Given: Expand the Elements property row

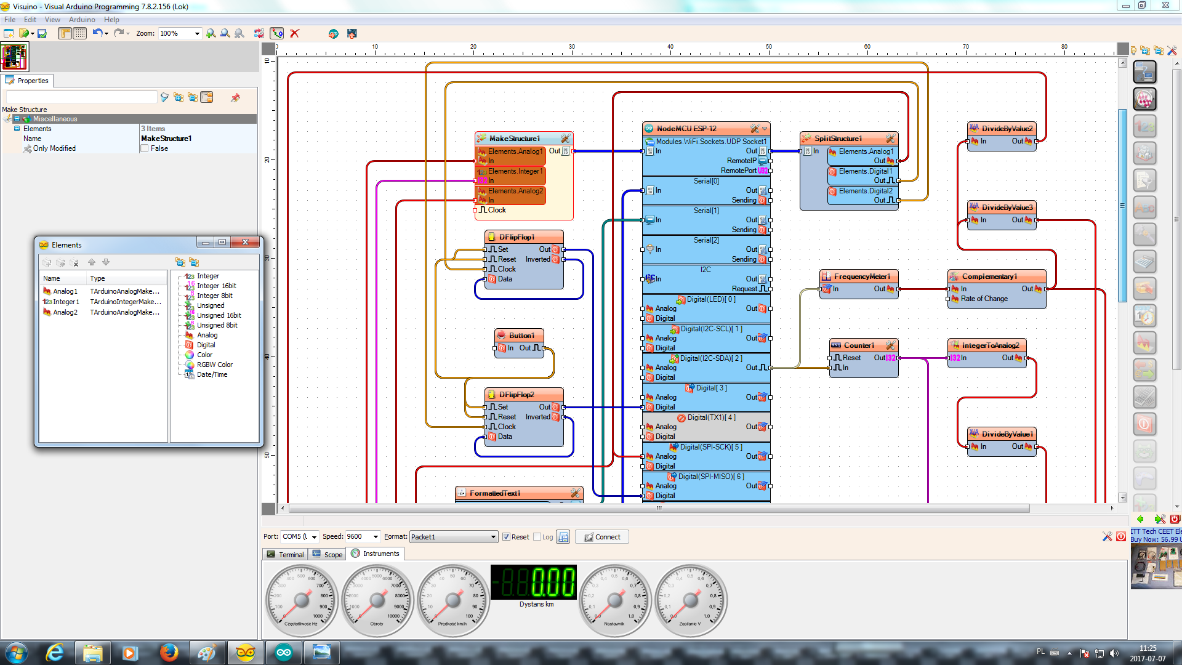Looking at the screenshot, I should click(x=17, y=129).
